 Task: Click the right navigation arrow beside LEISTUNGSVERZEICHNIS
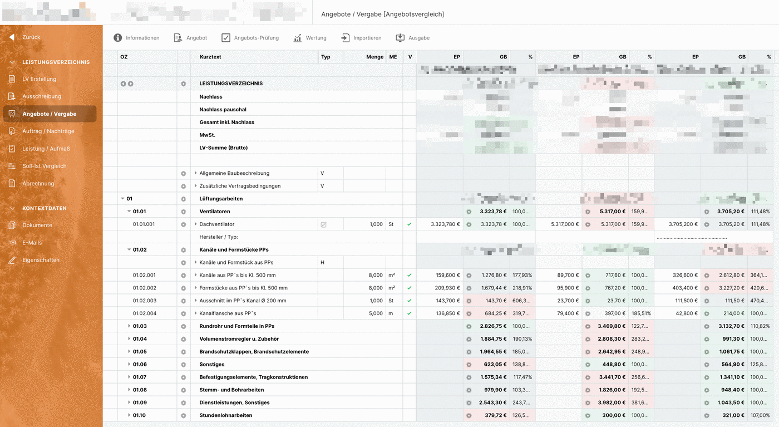click(131, 84)
